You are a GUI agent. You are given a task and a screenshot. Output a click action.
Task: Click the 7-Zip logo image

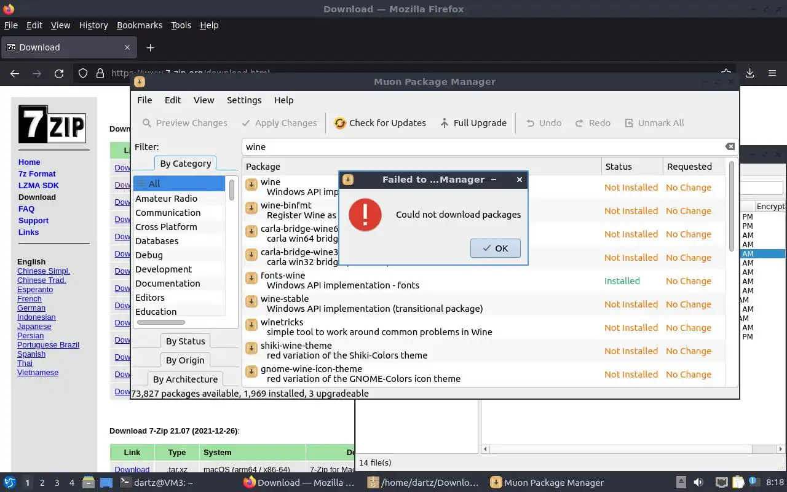[x=52, y=124]
